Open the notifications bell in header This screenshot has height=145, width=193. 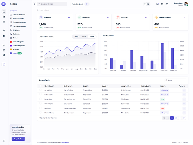(x=162, y=4)
